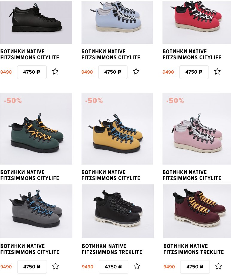Viewport: 231px width, 276px height.
Task: Open the pink Citylite boots photo
Action: coord(197,129)
